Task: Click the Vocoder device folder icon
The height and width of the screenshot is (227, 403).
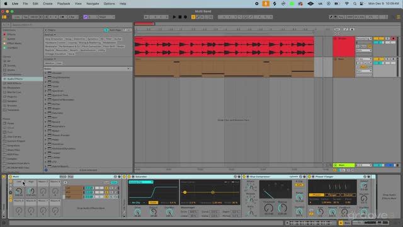Action: coord(50,73)
